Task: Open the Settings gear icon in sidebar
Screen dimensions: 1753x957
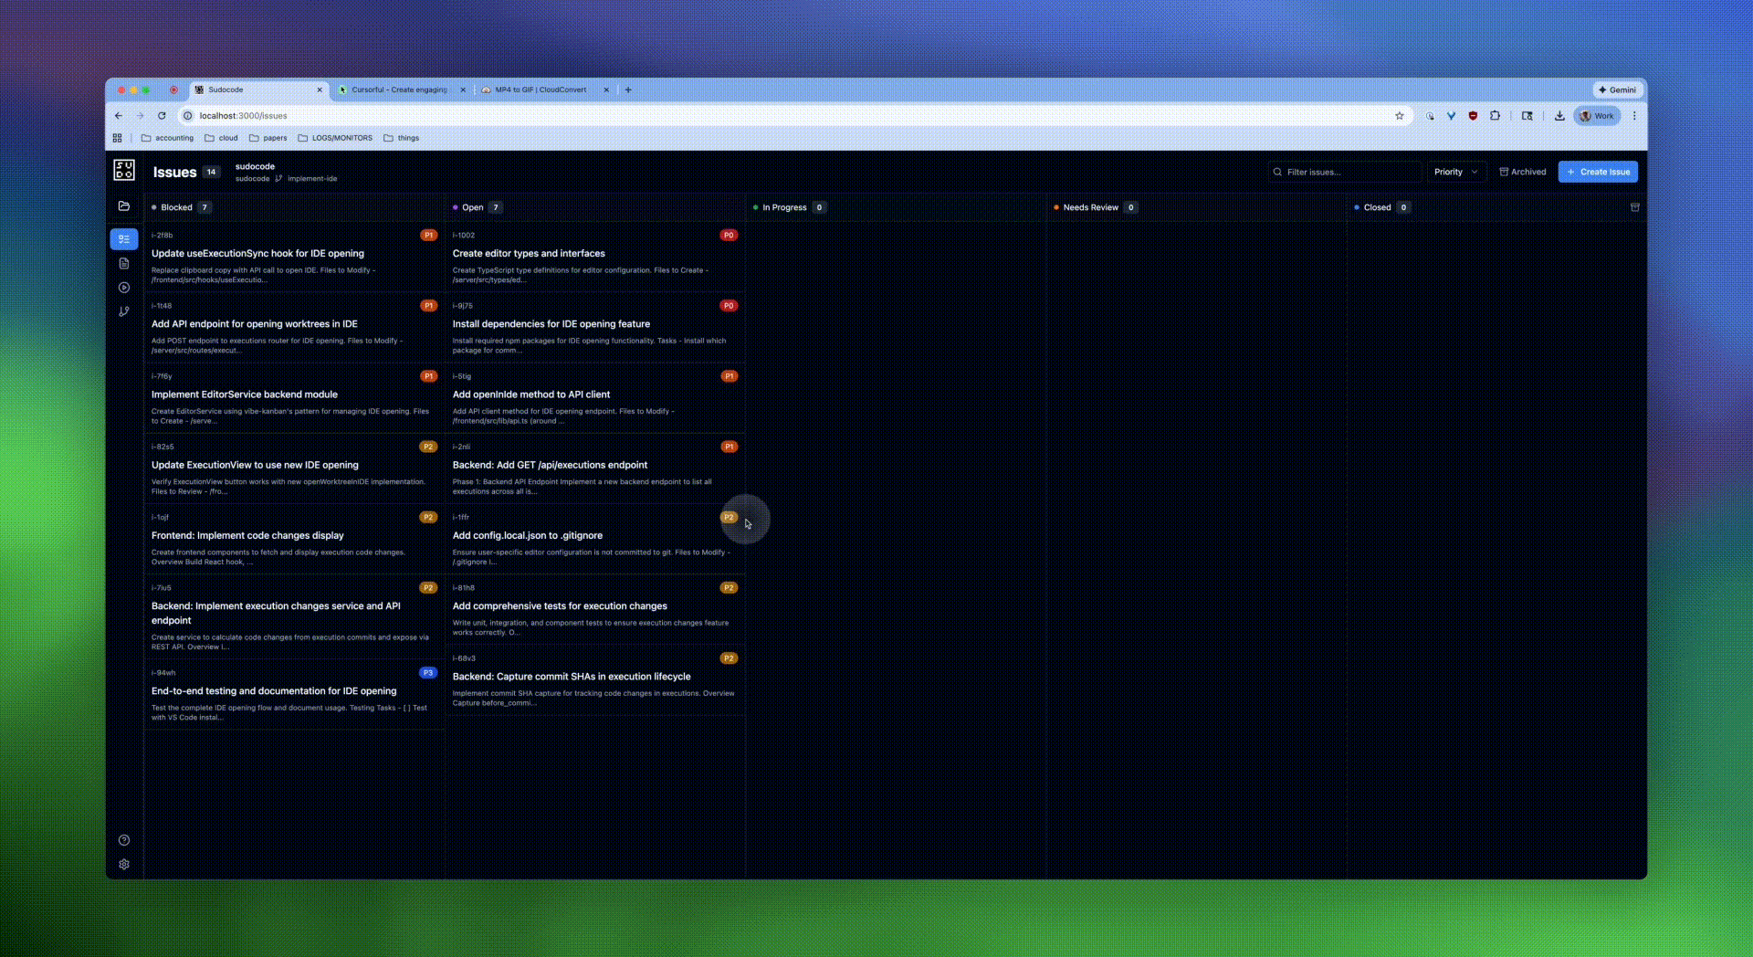Action: coord(124,864)
